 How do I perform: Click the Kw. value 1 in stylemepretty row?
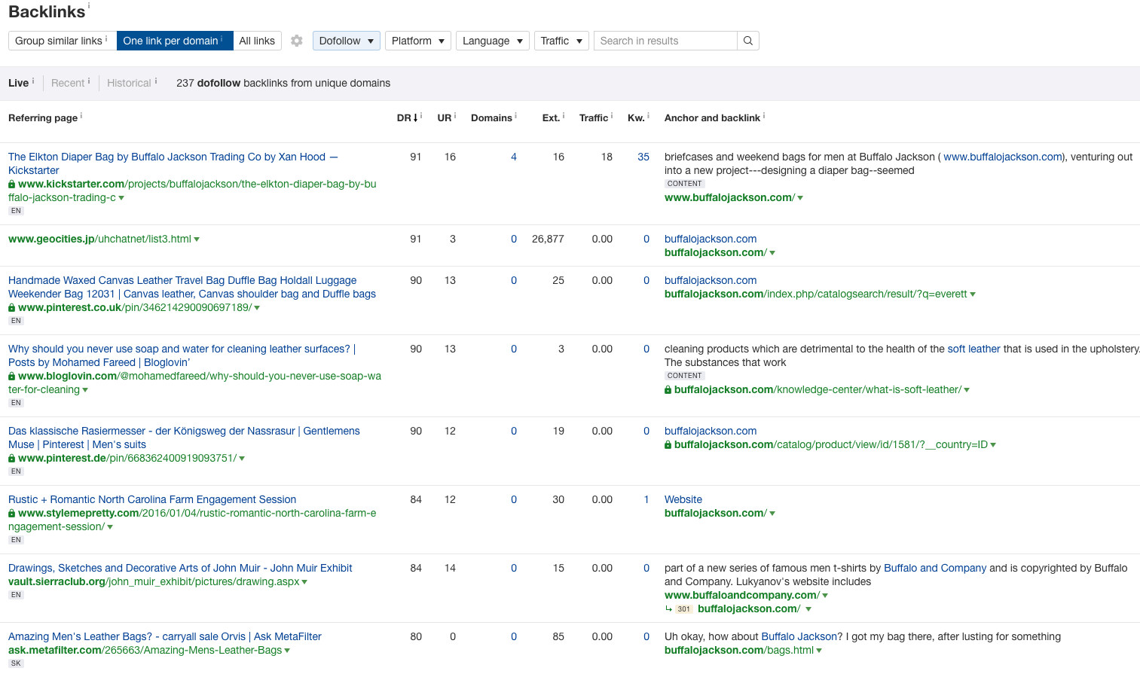646,499
